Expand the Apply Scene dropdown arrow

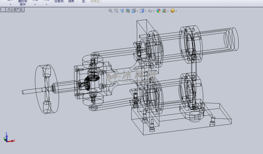(168, 11)
